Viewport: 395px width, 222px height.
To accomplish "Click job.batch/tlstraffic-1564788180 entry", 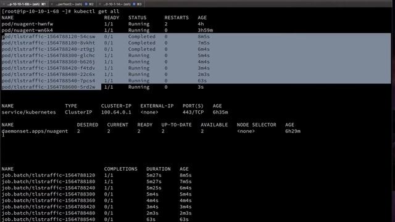I will click(x=48, y=181).
